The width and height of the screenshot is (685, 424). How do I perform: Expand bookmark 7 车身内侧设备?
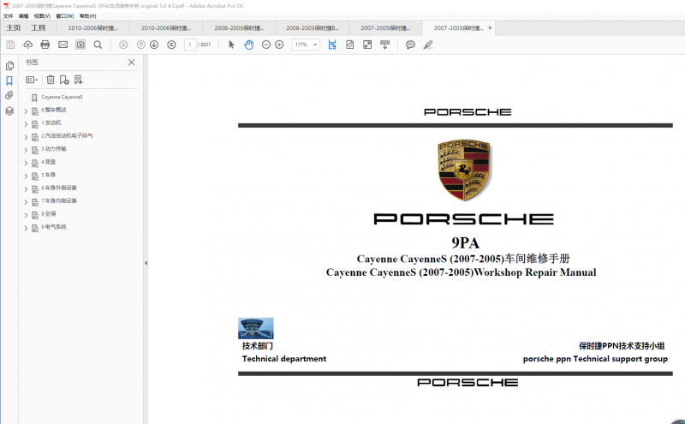click(26, 202)
